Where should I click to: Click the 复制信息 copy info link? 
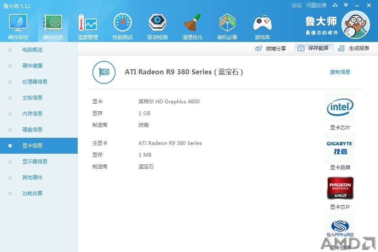(x=340, y=72)
